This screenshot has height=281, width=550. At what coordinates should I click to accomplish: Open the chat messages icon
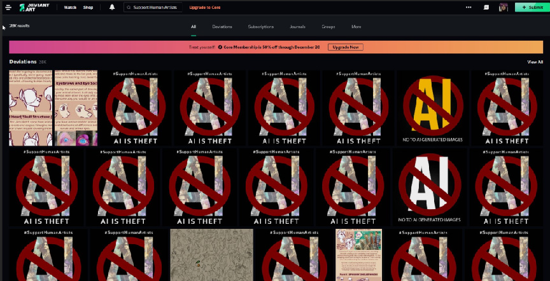486,8
